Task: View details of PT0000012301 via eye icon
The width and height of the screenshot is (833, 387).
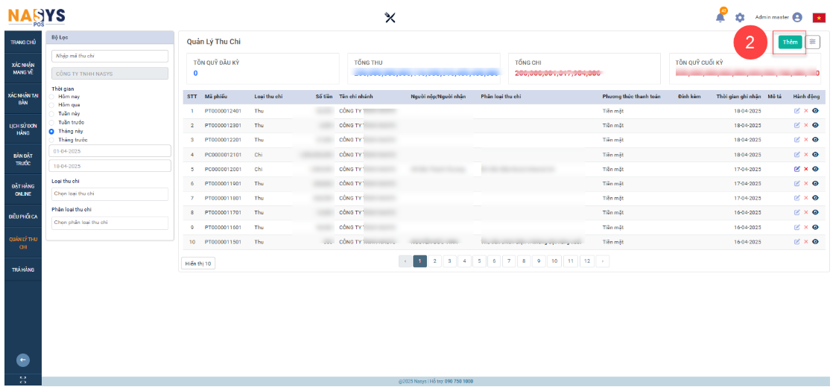Action: pos(815,126)
